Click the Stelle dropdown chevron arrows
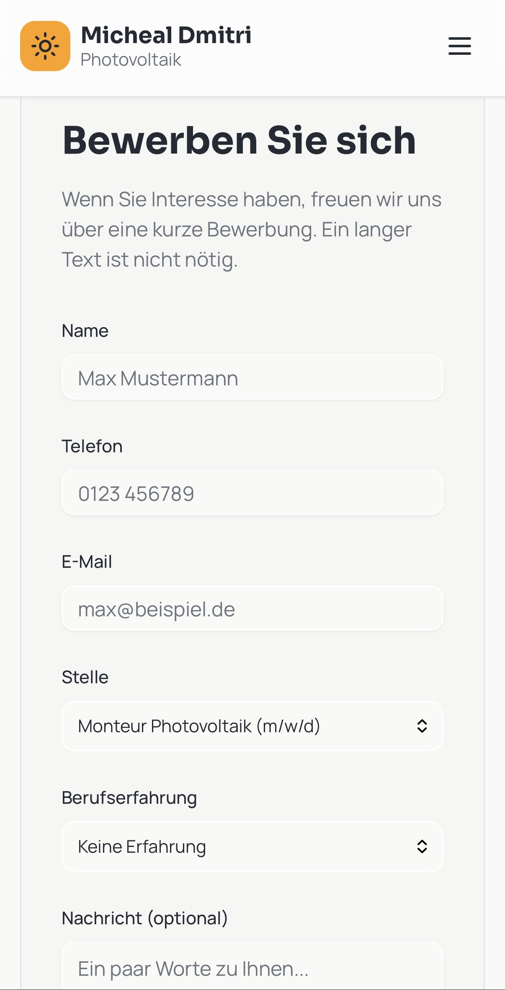Screen dimensions: 505x990 pos(422,726)
